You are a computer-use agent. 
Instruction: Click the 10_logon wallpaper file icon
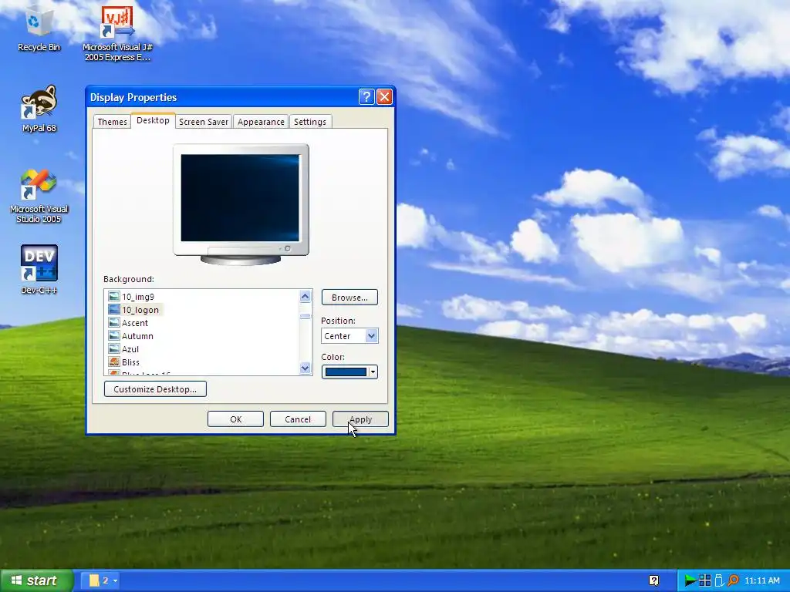[114, 310]
